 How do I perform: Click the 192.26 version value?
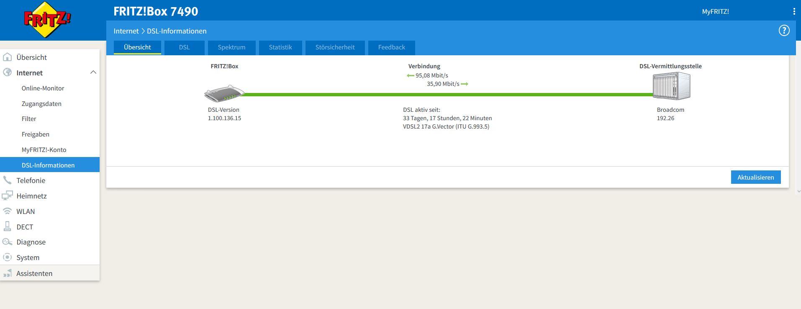click(x=665, y=118)
